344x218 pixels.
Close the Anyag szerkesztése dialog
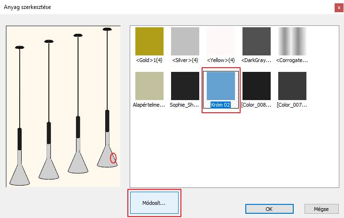click(339, 8)
